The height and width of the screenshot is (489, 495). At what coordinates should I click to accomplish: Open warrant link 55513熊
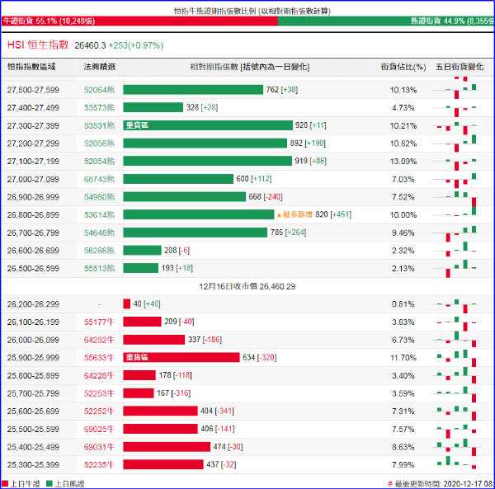[x=100, y=269]
